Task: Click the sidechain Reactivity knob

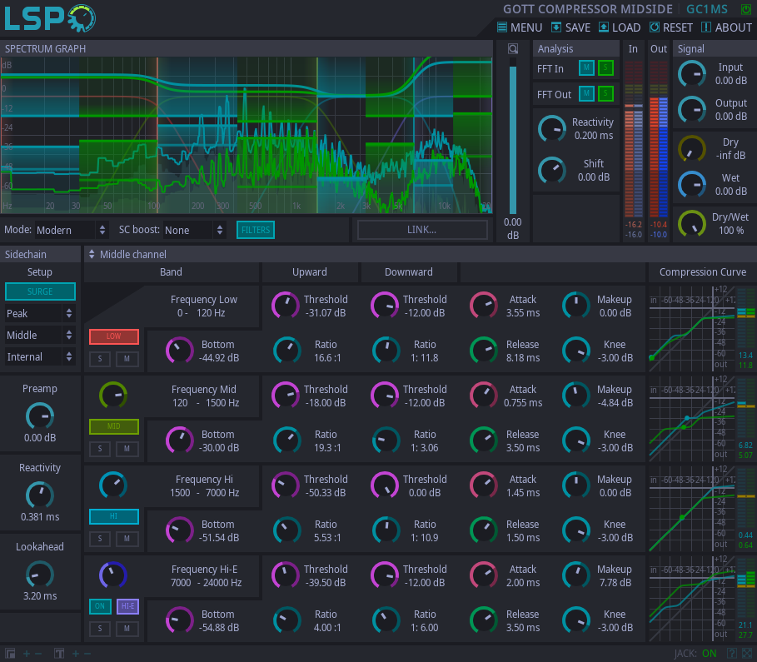Action: click(x=40, y=495)
